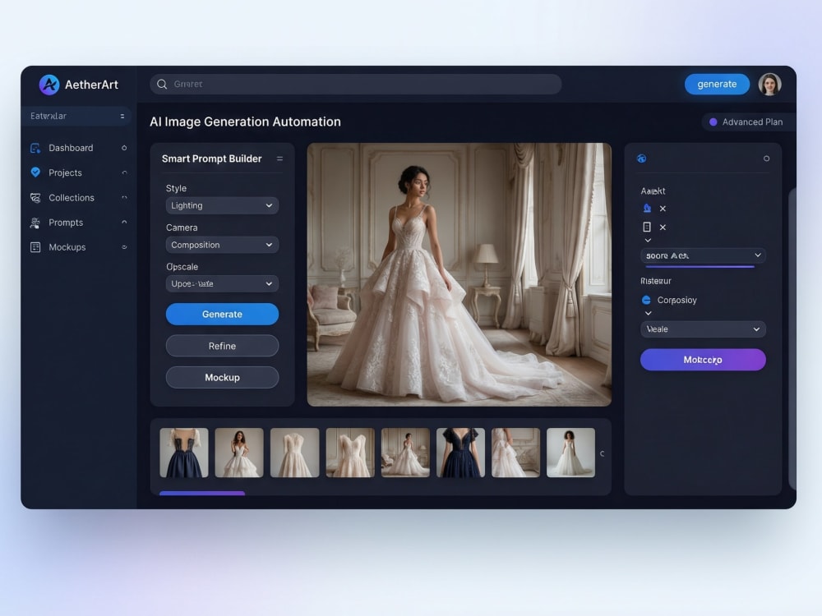822x616 pixels.
Task: Remove the first Aaakt item with X
Action: [663, 209]
